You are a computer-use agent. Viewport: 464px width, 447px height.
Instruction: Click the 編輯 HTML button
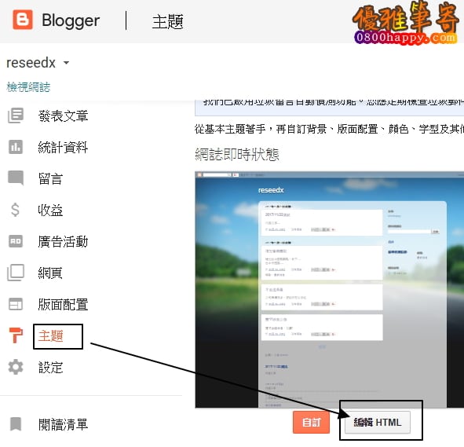(x=378, y=422)
